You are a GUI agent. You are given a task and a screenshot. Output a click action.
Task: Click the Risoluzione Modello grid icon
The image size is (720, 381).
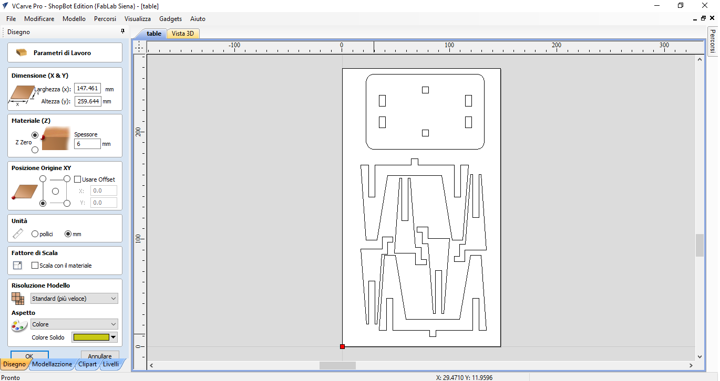pyautogui.click(x=17, y=297)
